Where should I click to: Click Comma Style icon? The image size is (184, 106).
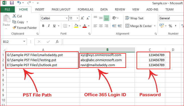(175, 26)
